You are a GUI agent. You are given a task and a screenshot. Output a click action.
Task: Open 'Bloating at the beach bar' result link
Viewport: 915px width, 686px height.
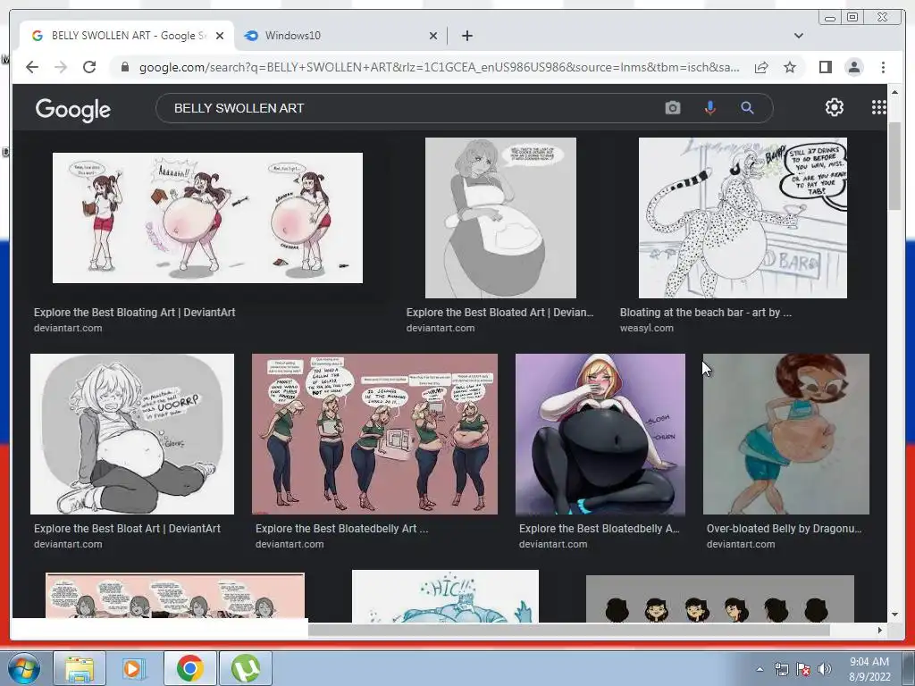point(706,312)
